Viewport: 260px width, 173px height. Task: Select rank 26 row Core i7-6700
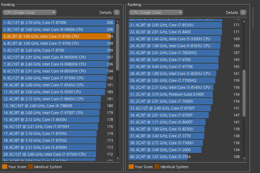click(x=185, y=60)
